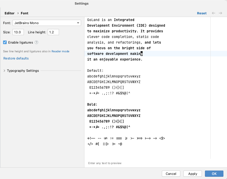Click the 'analysis, and refactorings, and lets' line

(x=124, y=42)
